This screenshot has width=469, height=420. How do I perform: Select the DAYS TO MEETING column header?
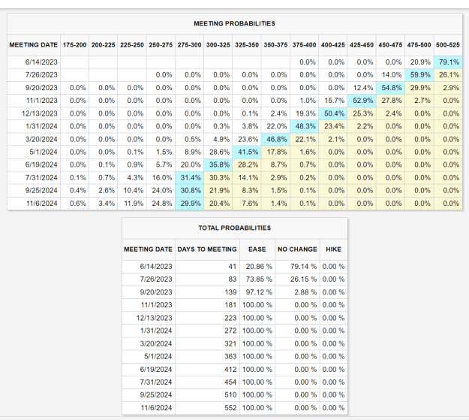207,249
